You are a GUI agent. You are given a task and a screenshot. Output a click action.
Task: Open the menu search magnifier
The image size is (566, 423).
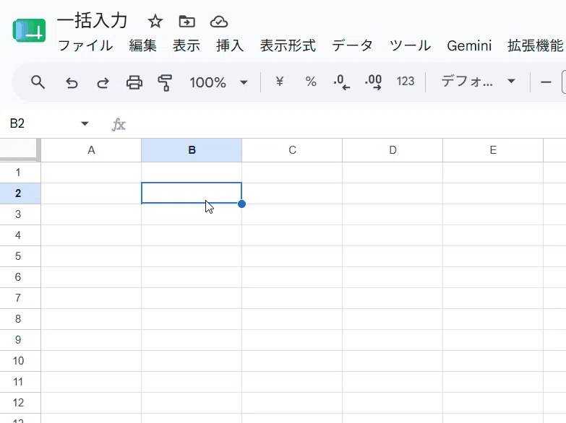tap(38, 82)
